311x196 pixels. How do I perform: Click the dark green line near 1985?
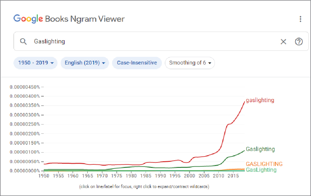coord(146,167)
